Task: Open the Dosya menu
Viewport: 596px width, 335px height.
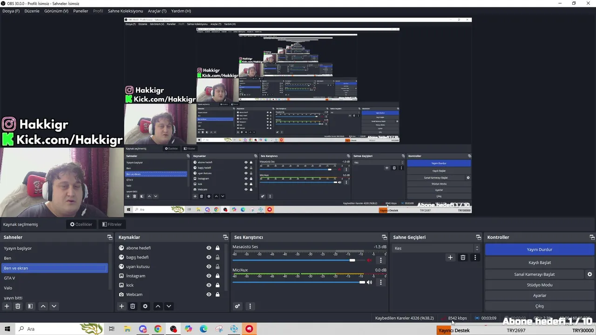Action: click(11, 11)
